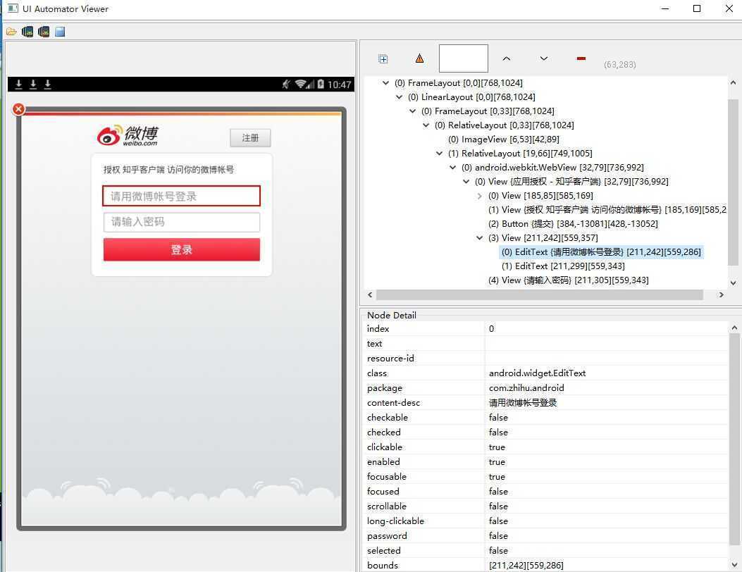Click the password row's false value
This screenshot has height=572, width=742.
(x=498, y=535)
